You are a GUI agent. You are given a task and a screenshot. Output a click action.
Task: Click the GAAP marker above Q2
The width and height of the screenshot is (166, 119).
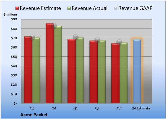[97, 40]
